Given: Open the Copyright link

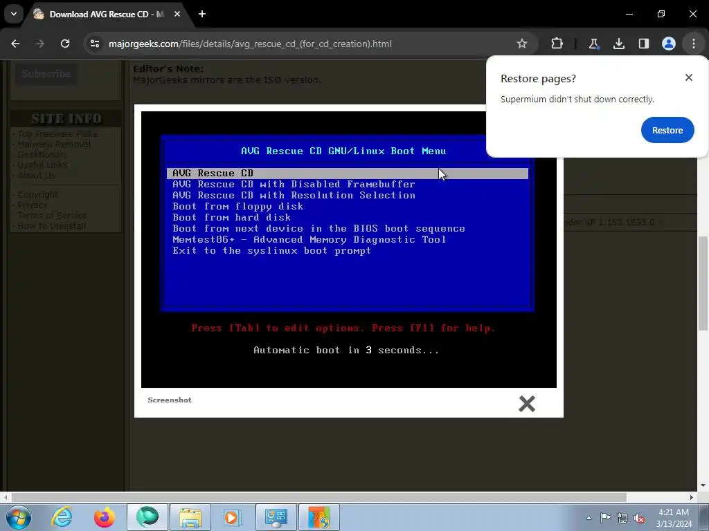Looking at the screenshot, I should pos(37,194).
